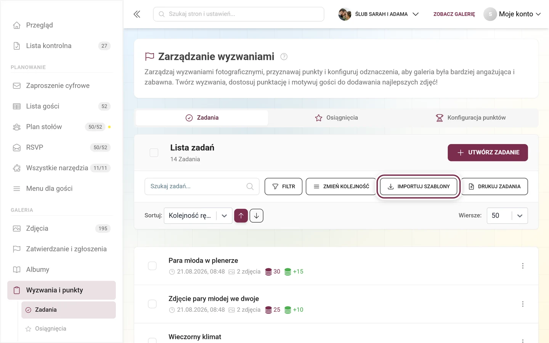
Task: Select the Zadania sub-item in the sidebar
Action: pyautogui.click(x=69, y=310)
